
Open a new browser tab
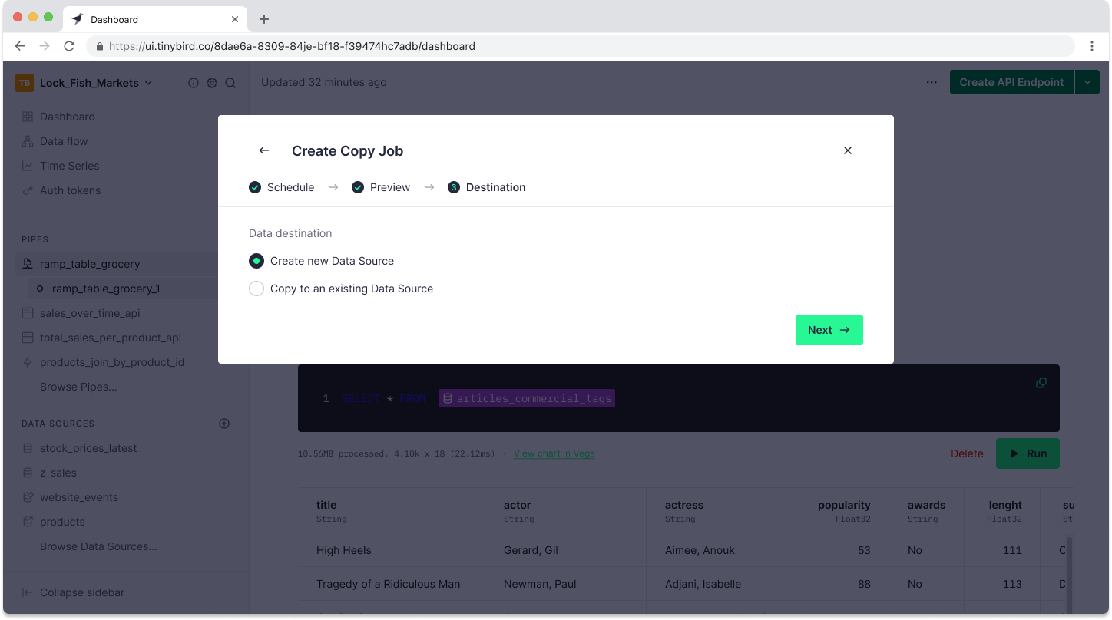tap(264, 19)
